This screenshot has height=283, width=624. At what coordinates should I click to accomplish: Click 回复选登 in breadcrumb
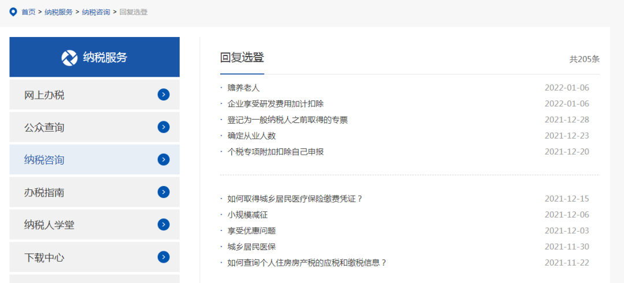133,12
